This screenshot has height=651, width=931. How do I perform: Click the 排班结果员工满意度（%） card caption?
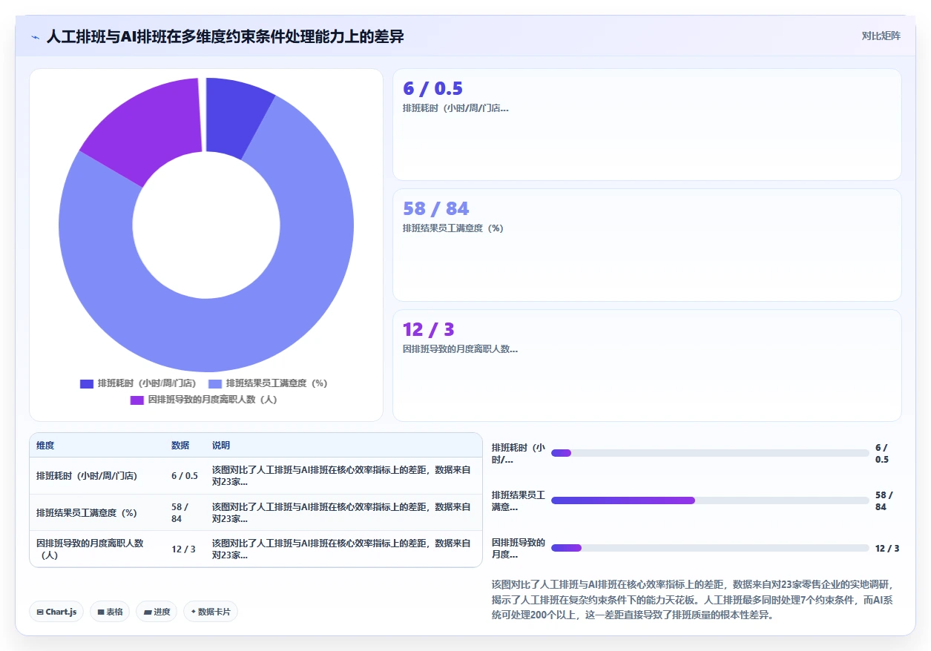453,228
